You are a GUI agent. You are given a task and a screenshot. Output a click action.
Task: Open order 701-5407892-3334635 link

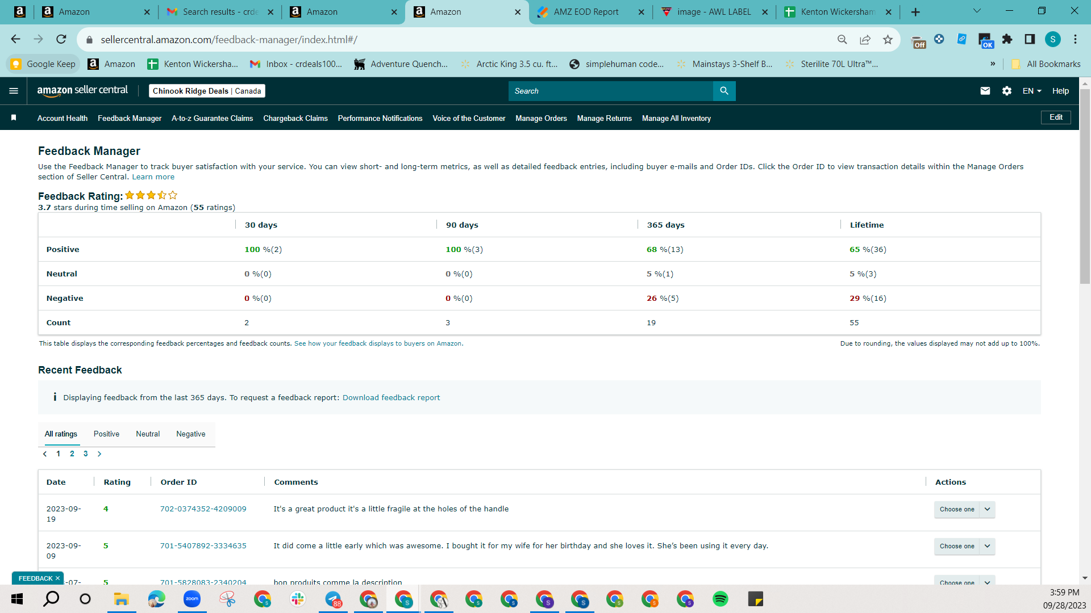[203, 545]
